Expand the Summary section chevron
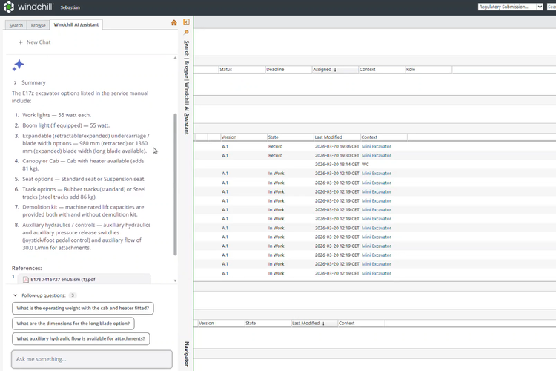 point(15,82)
